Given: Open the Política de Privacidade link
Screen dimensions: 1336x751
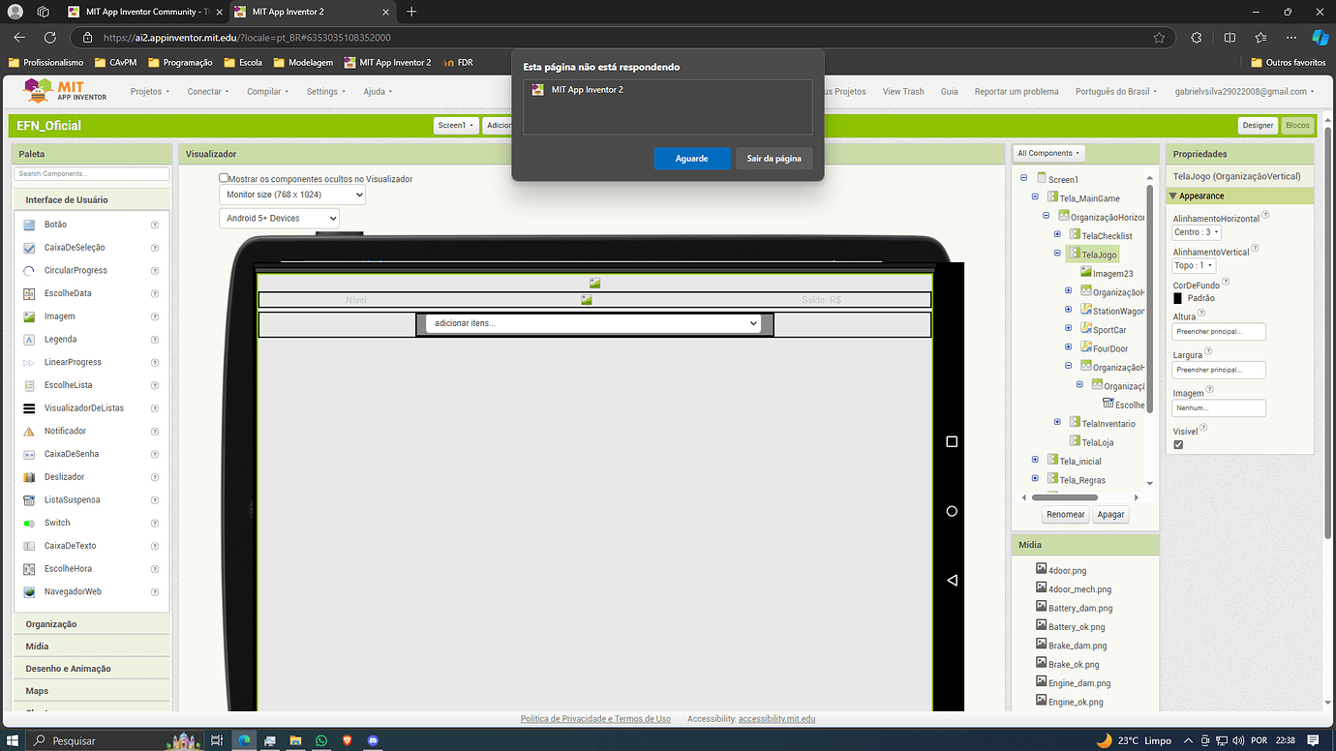Looking at the screenshot, I should point(594,718).
